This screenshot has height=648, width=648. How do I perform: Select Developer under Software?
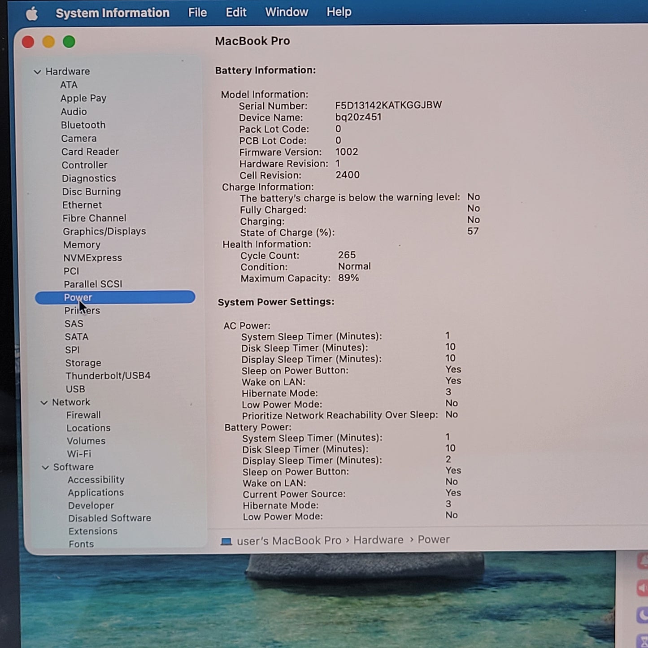[91, 506]
